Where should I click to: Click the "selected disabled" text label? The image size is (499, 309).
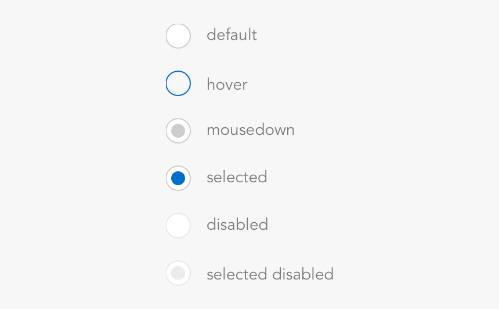270,274
